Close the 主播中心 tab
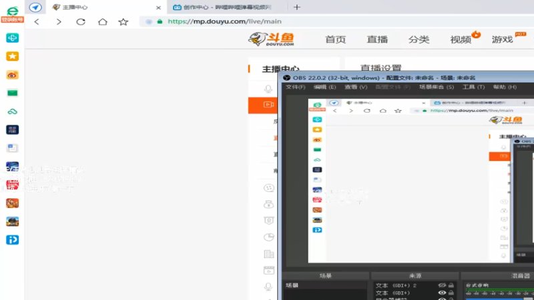This screenshot has width=534, height=300. [158, 7]
